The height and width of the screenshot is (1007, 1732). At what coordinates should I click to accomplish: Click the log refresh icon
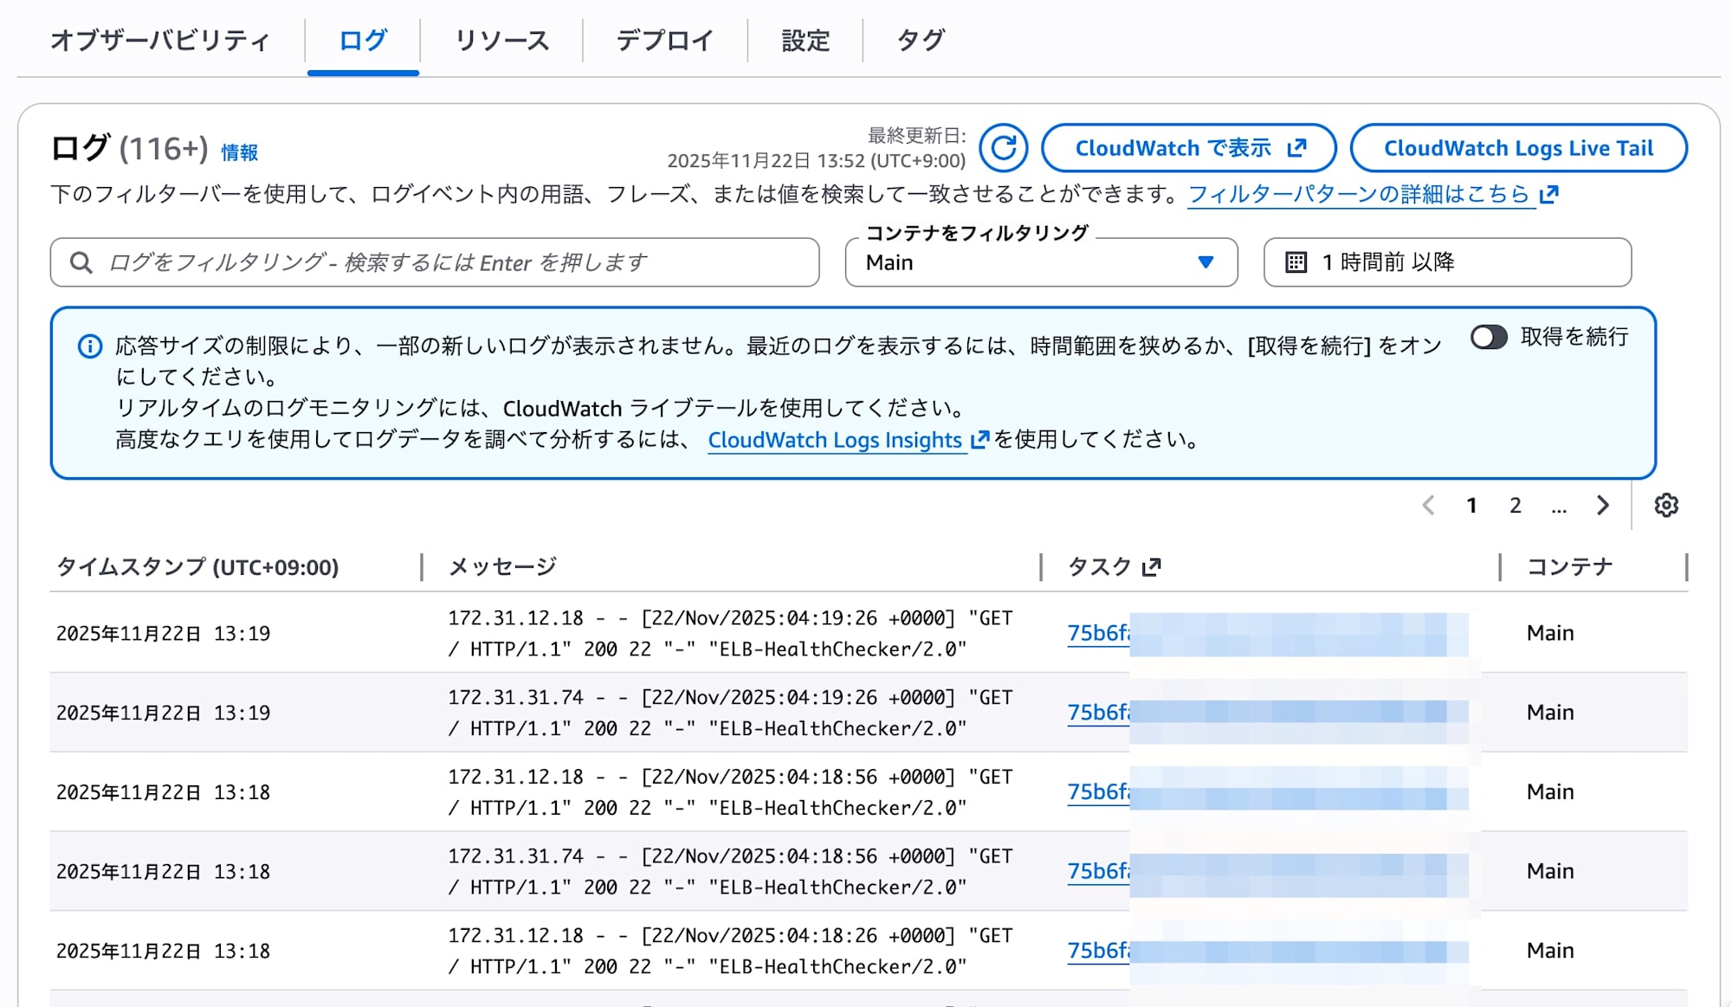(1005, 148)
